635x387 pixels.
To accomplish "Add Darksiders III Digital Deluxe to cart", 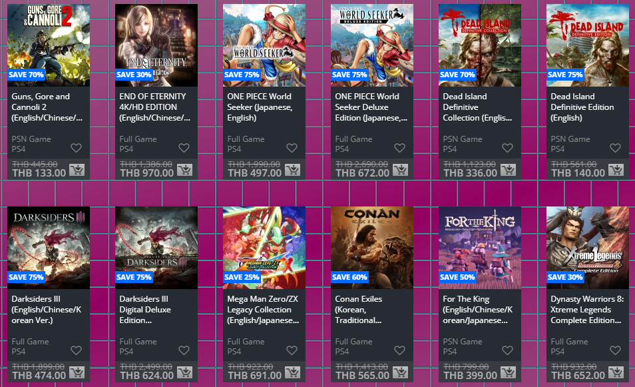I will tap(184, 372).
